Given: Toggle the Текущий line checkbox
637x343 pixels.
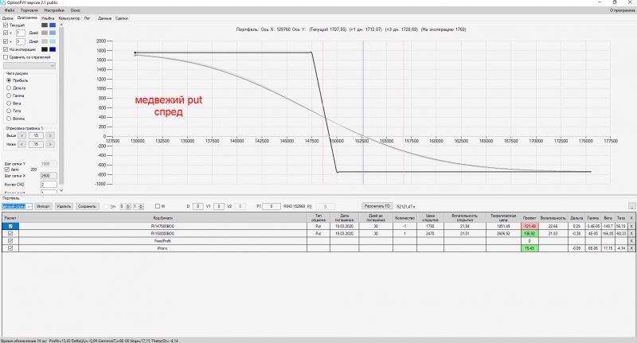Looking at the screenshot, I should tap(6, 25).
